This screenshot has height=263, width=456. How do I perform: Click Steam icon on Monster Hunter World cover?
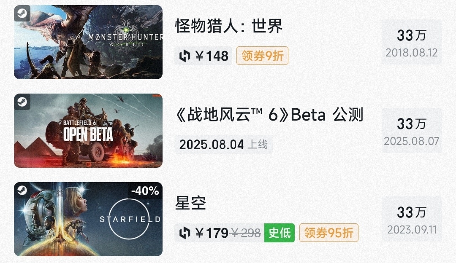[x=22, y=13]
